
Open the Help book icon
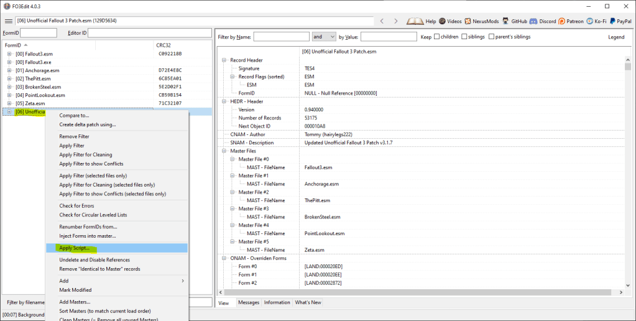pos(415,21)
